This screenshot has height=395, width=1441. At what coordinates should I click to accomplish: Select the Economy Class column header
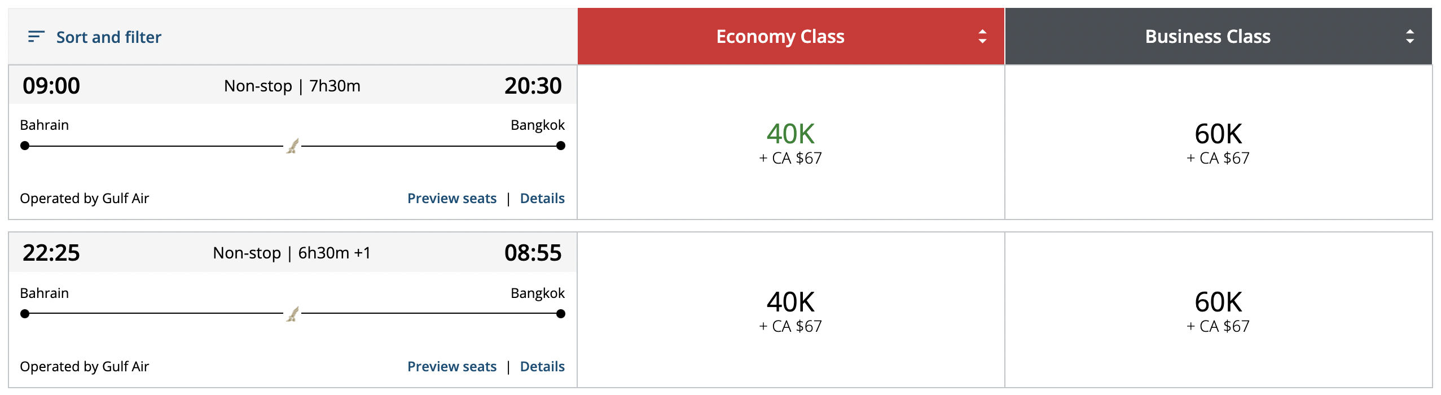click(x=780, y=37)
